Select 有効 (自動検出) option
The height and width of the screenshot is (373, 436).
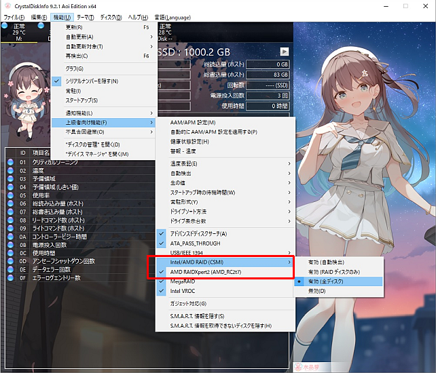339,262
